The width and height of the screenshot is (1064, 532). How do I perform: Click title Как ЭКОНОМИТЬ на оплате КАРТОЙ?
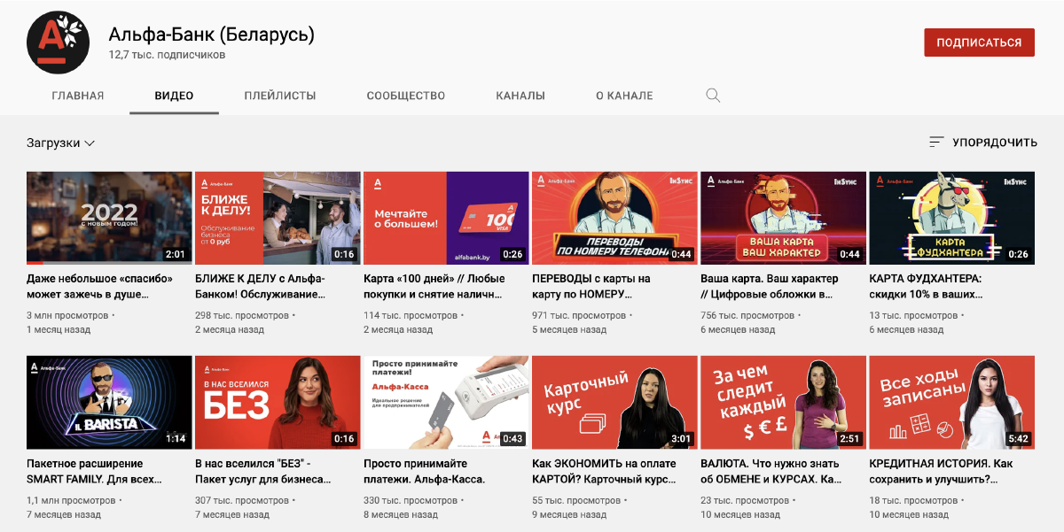[605, 471]
